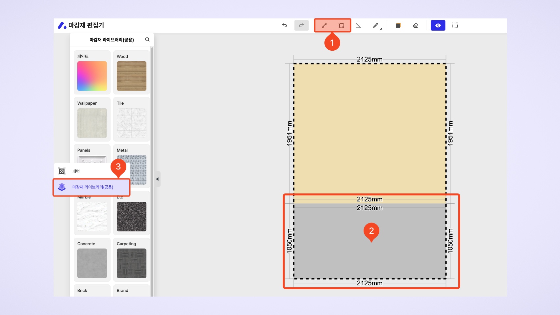Activate the eraser tool
Screen dimensions: 560x315
pos(415,25)
